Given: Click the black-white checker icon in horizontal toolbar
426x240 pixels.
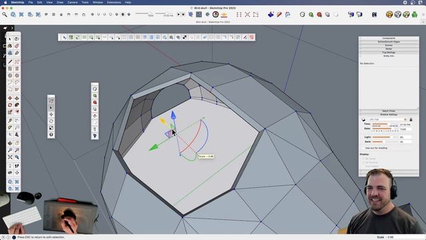Looking at the screenshot, I should [x=185, y=37].
